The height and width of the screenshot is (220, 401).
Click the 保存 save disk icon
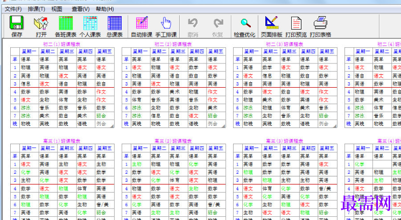(17, 23)
